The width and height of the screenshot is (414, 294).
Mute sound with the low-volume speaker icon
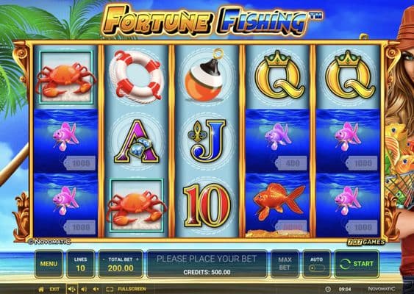tap(96, 290)
